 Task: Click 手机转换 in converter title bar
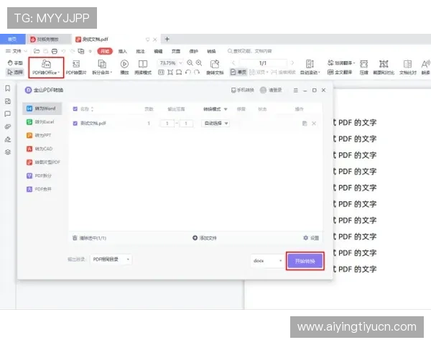(x=243, y=90)
